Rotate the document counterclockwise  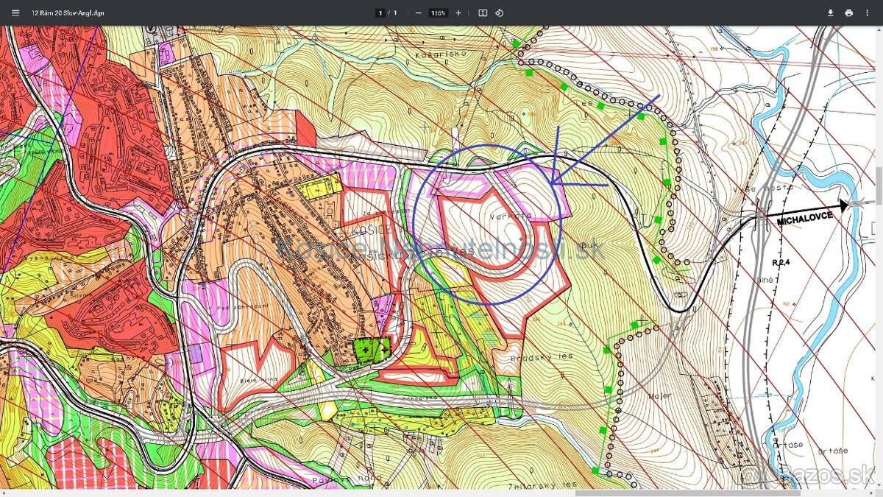tap(500, 13)
